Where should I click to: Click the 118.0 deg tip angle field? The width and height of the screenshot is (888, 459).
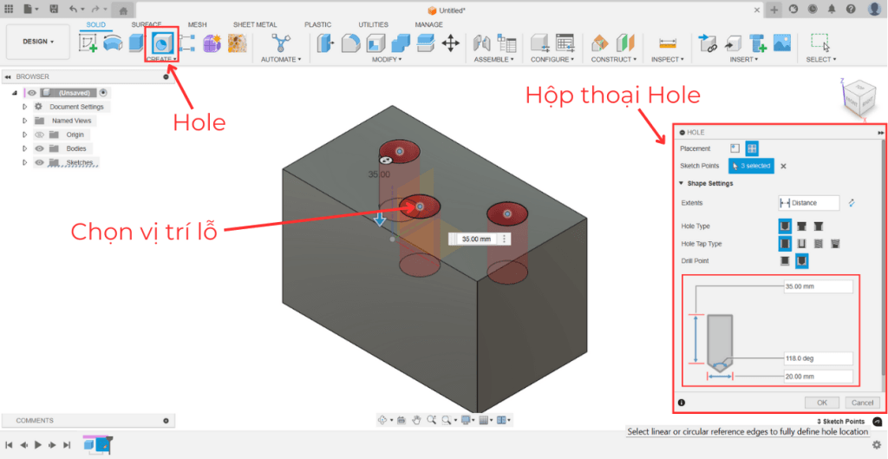coord(817,358)
